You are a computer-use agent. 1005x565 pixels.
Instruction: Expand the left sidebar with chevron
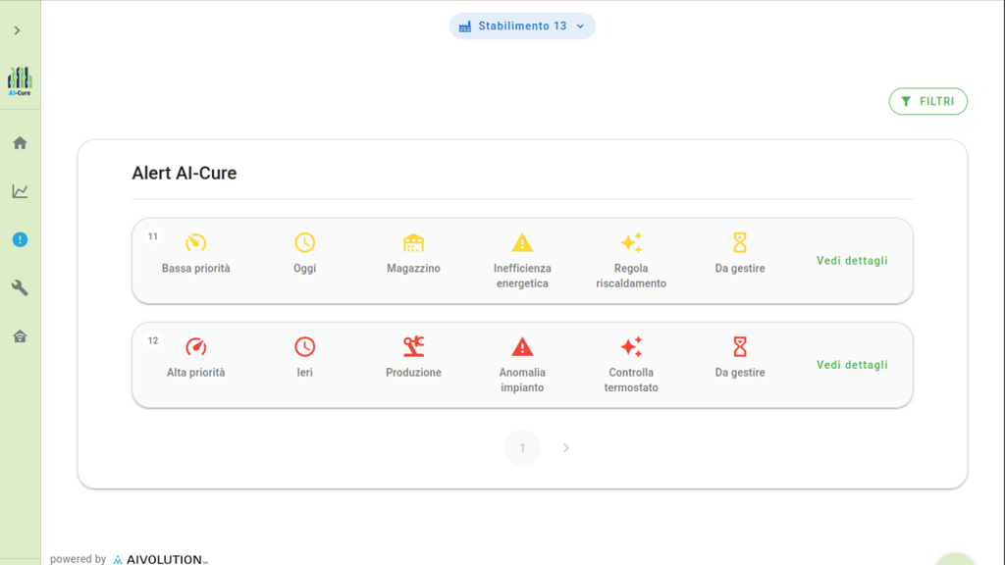pyautogui.click(x=17, y=30)
